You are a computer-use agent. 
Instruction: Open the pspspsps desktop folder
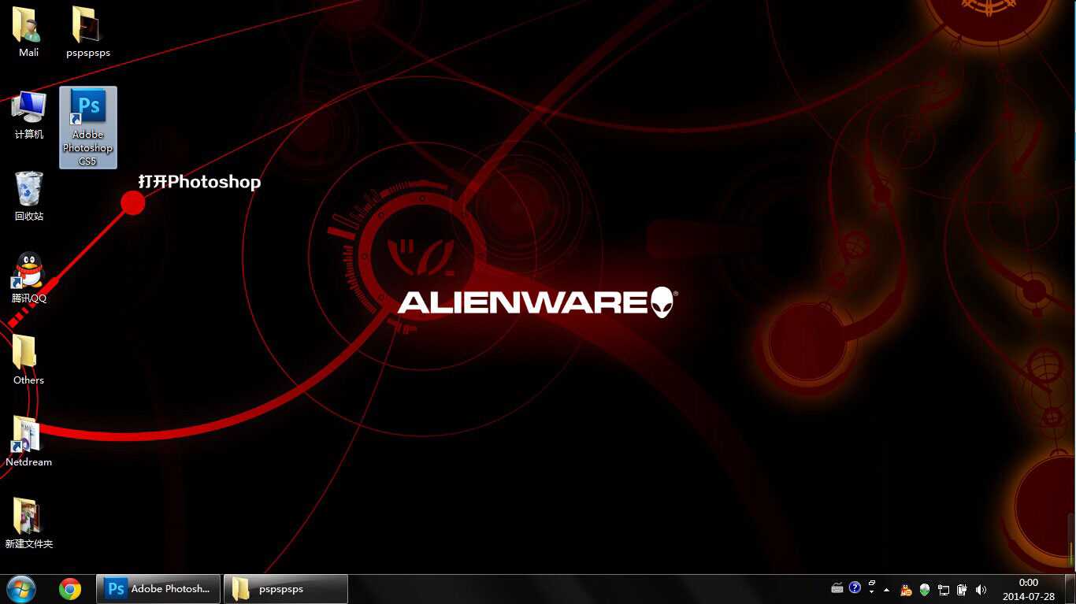[87, 31]
